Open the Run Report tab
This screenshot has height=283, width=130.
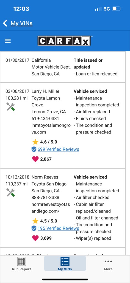21,264
